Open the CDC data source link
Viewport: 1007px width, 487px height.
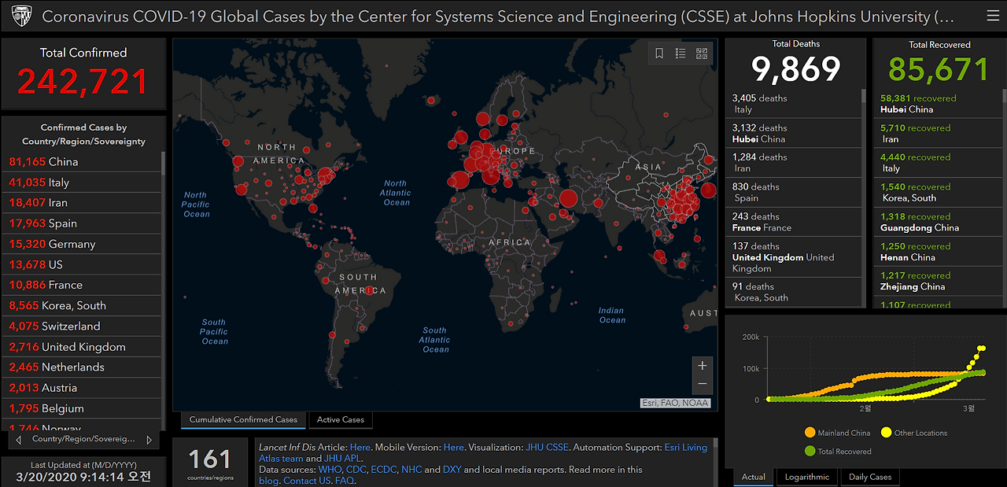tap(356, 470)
